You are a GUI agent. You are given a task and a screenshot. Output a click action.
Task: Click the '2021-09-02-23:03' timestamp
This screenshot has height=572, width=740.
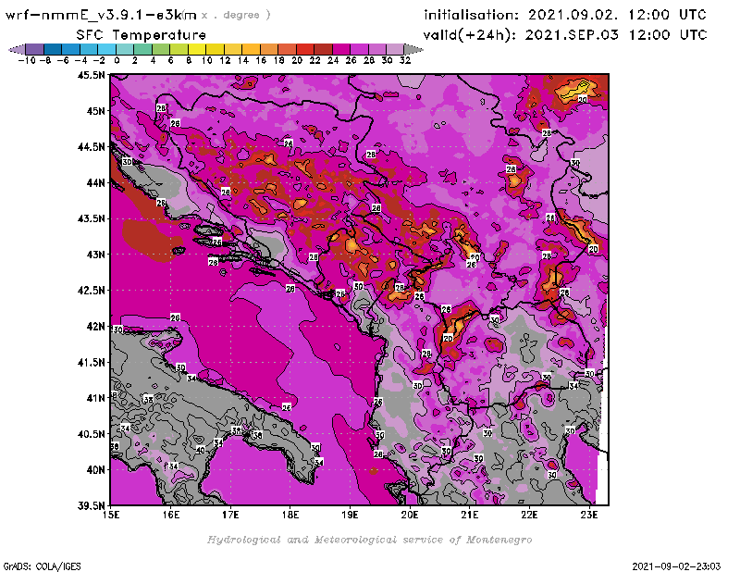pyautogui.click(x=676, y=566)
